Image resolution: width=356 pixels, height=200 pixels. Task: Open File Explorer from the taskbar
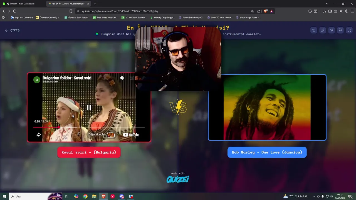(94, 196)
